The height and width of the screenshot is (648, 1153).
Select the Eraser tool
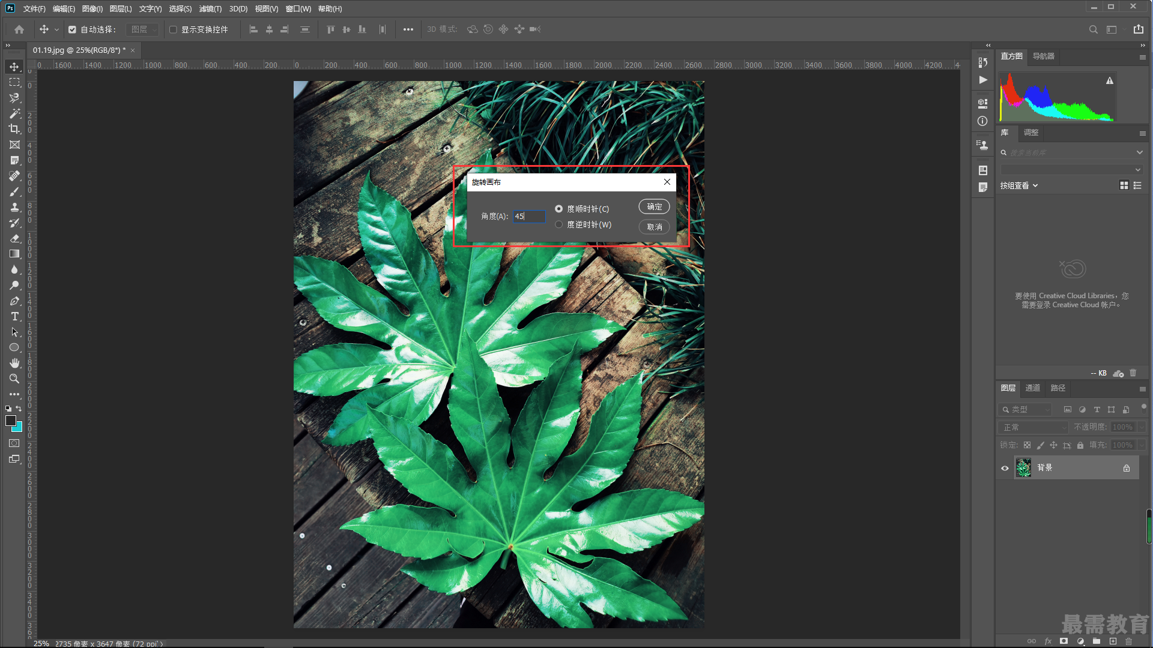coord(14,238)
